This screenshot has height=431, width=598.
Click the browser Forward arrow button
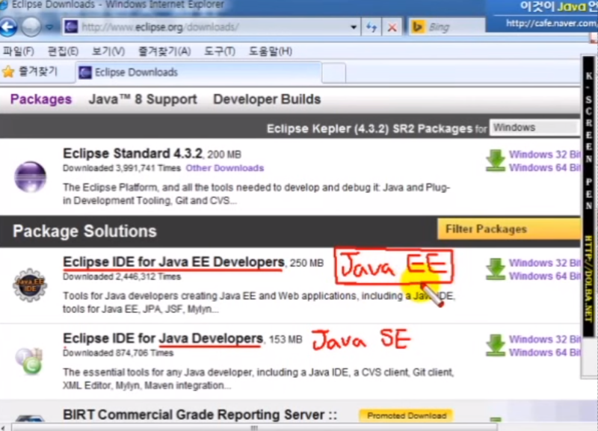pyautogui.click(x=31, y=27)
